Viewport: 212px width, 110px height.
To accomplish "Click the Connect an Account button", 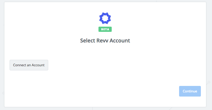I will click(x=29, y=65).
